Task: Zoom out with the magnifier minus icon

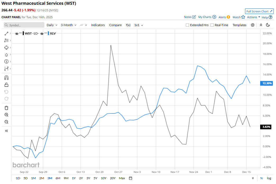Action: (6, 122)
